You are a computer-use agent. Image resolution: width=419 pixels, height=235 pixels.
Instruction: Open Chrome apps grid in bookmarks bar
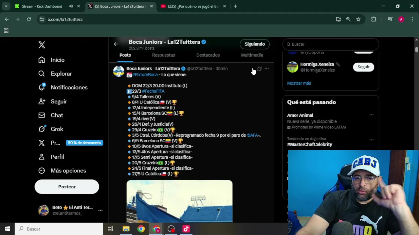(6, 31)
